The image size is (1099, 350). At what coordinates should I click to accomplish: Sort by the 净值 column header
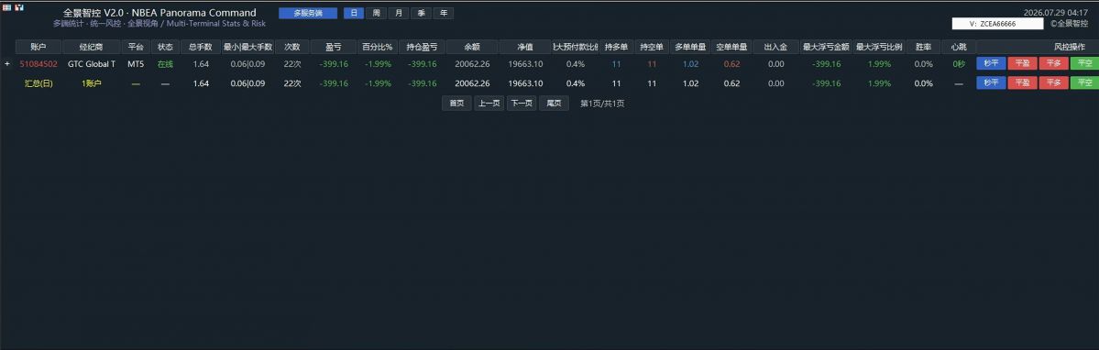[x=525, y=47]
